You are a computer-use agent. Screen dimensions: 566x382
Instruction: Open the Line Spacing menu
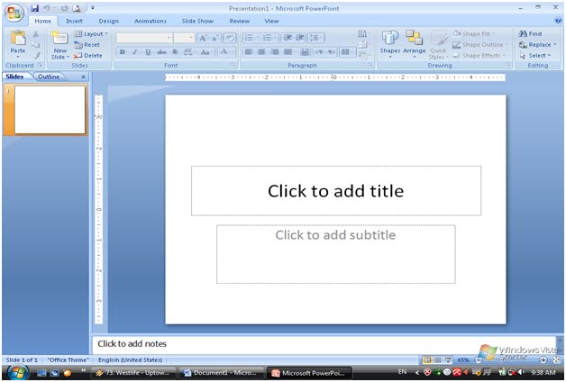click(315, 38)
